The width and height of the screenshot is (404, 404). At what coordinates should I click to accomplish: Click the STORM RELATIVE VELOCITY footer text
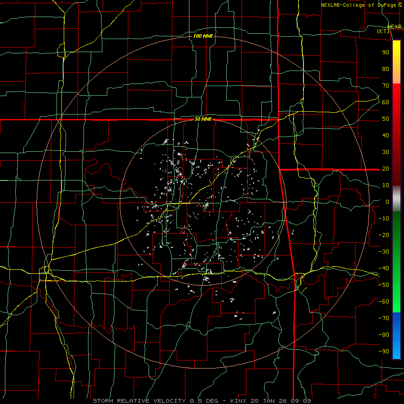tap(139, 401)
